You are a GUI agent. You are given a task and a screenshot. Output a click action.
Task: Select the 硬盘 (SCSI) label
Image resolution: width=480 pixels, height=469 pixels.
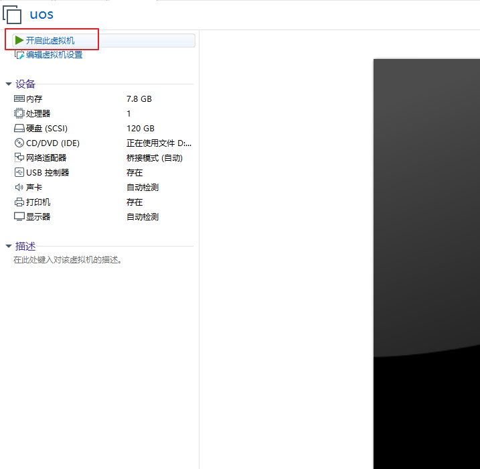pos(47,129)
